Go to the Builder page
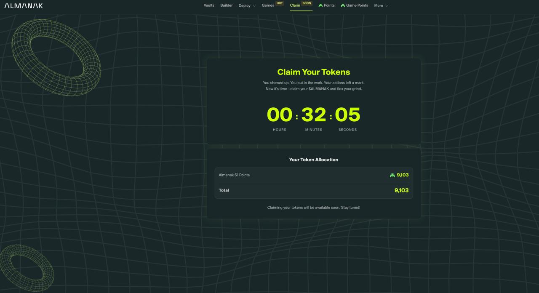The width and height of the screenshot is (539, 293). [227, 5]
